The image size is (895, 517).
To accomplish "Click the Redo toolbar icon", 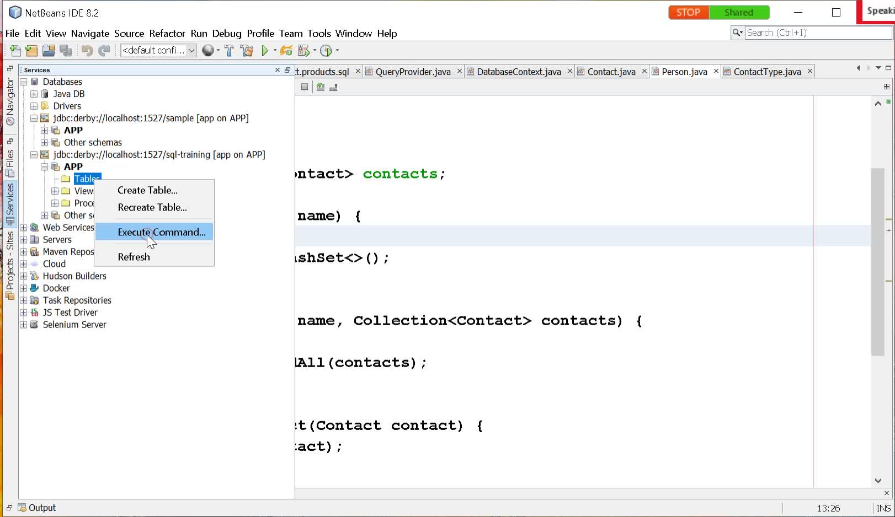I will tap(104, 51).
